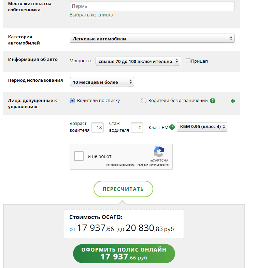Image resolution: width=256 pixels, height=268 pixels.
Task: Click the Пересчитать button
Action: coord(123,189)
